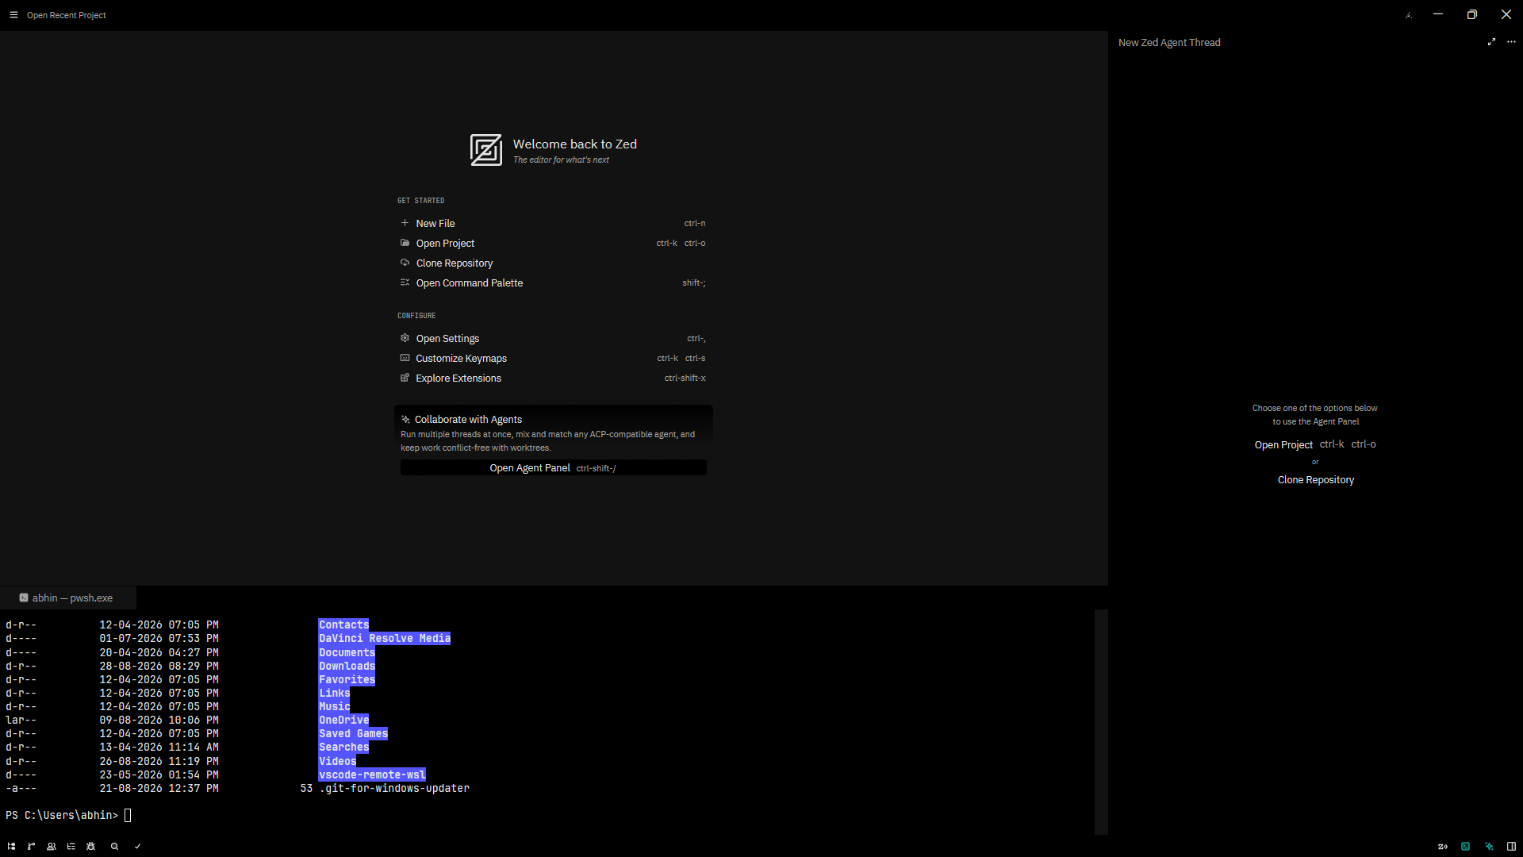The image size is (1523, 857).
Task: Choose Open Project on welcome page
Action: pos(553,244)
